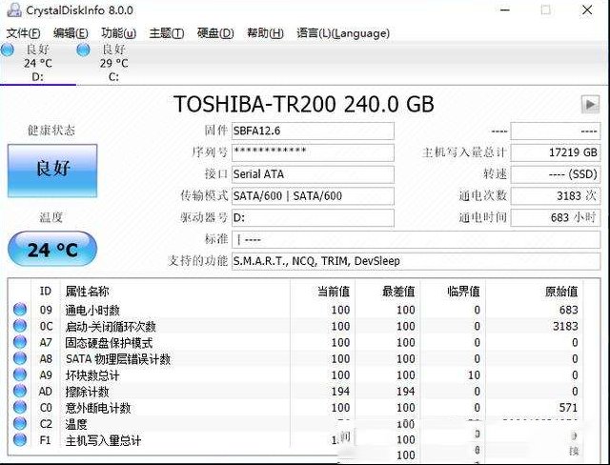Click the status icon for row A8
The height and width of the screenshot is (465, 610).
tap(20, 358)
